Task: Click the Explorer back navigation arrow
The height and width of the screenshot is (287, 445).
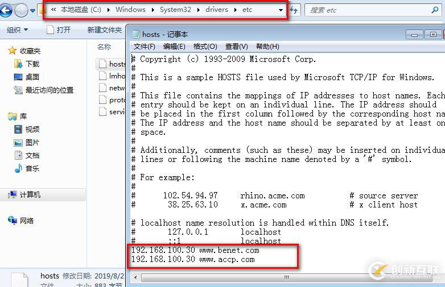Action: click(6, 10)
